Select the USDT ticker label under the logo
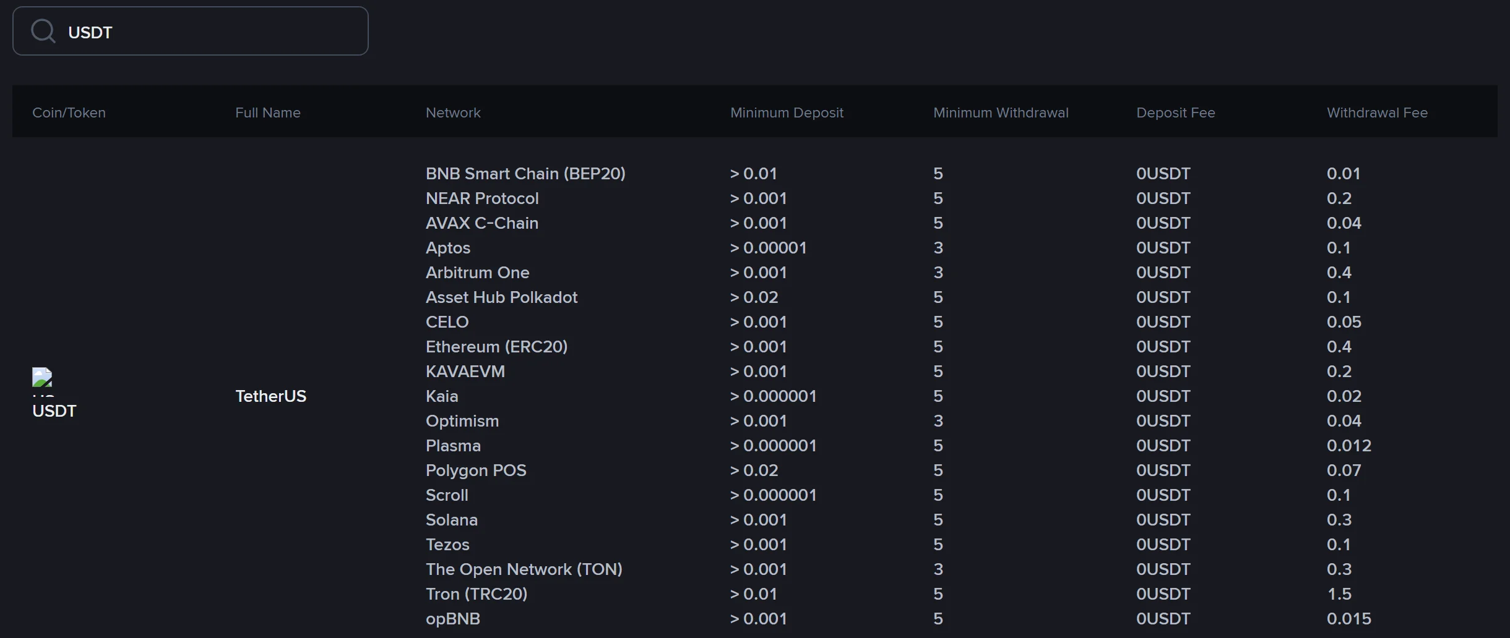Image resolution: width=1510 pixels, height=638 pixels. 54,411
